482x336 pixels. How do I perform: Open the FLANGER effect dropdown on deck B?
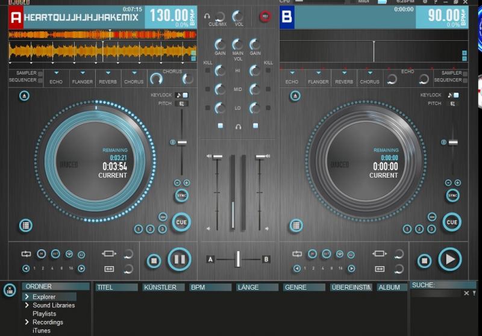coord(319,73)
